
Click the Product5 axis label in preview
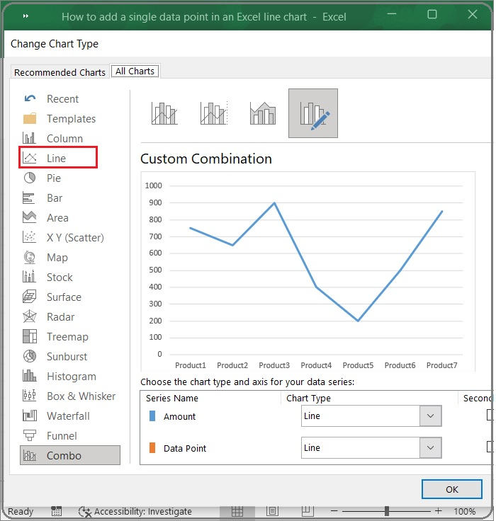358,365
